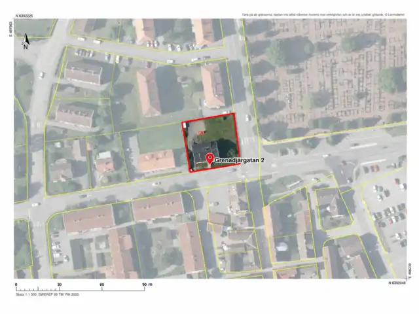Click the '30' mark on scale bar

click(x=60, y=285)
